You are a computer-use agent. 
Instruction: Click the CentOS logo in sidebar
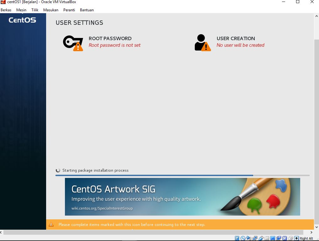tap(22, 20)
